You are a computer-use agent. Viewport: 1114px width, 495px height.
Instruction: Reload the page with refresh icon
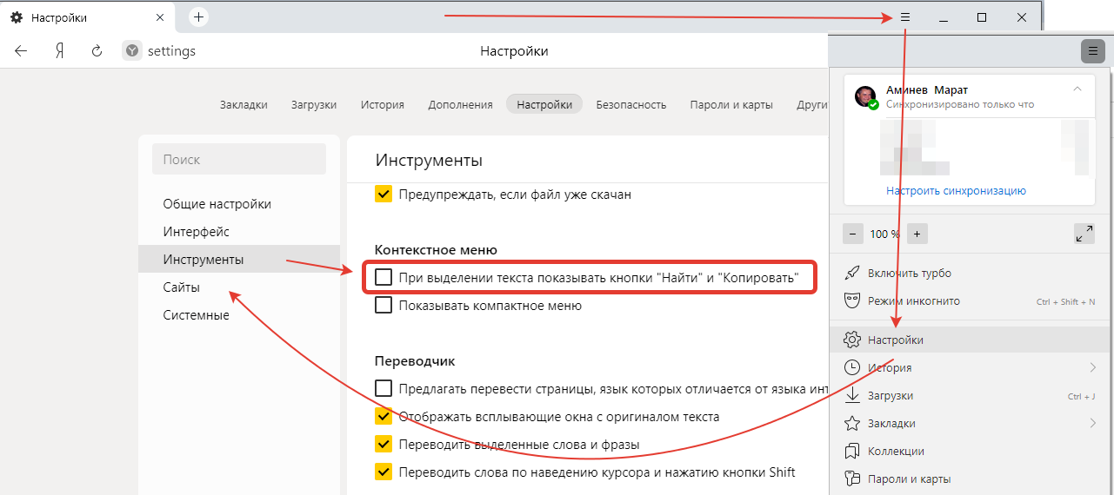coord(97,51)
